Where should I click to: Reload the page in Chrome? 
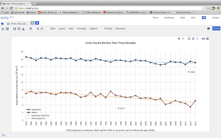(11, 8)
